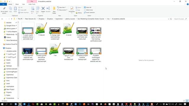Click the Delete X icon

click(43, 9)
